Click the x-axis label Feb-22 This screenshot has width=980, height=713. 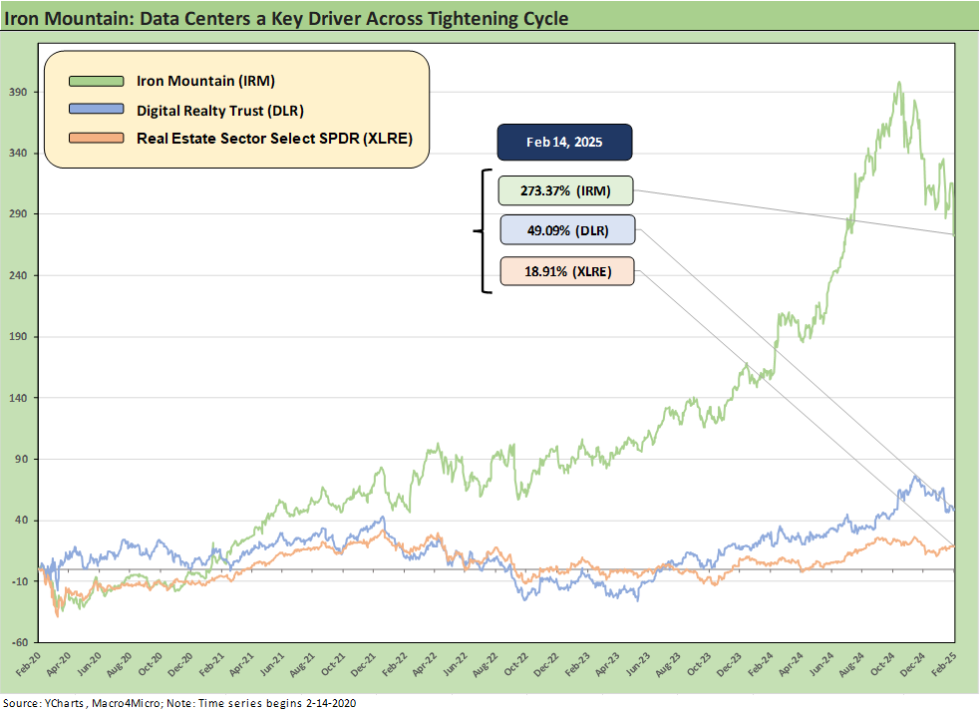point(395,664)
